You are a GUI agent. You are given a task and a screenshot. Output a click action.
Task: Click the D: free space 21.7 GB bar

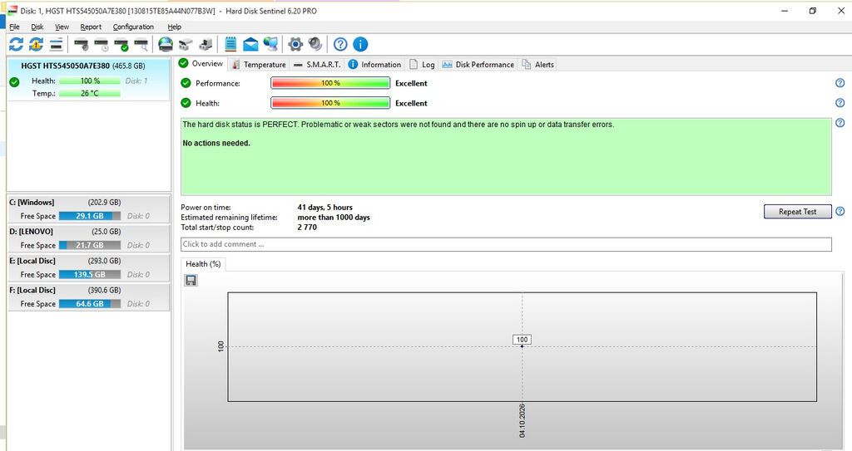[90, 245]
